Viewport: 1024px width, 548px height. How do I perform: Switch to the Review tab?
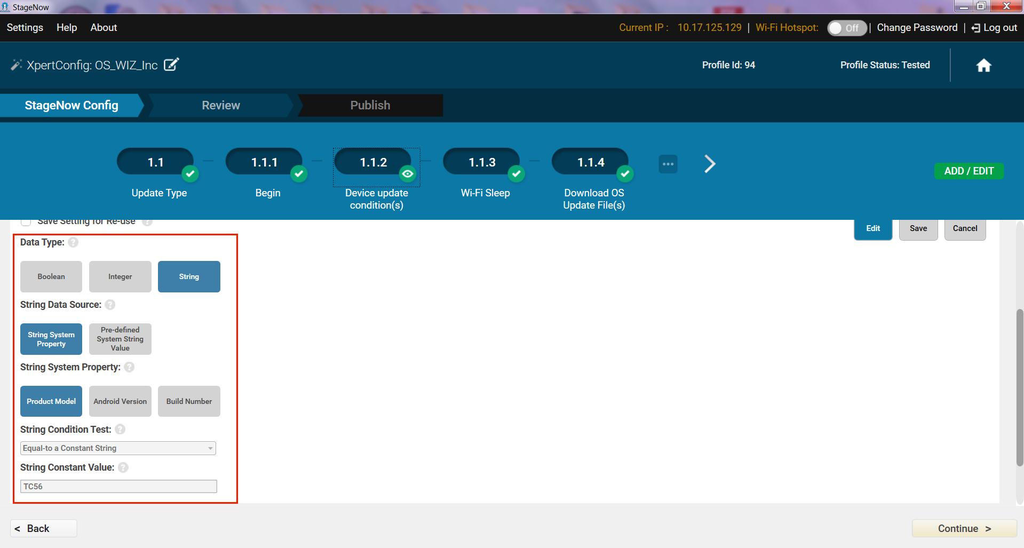tap(220, 106)
